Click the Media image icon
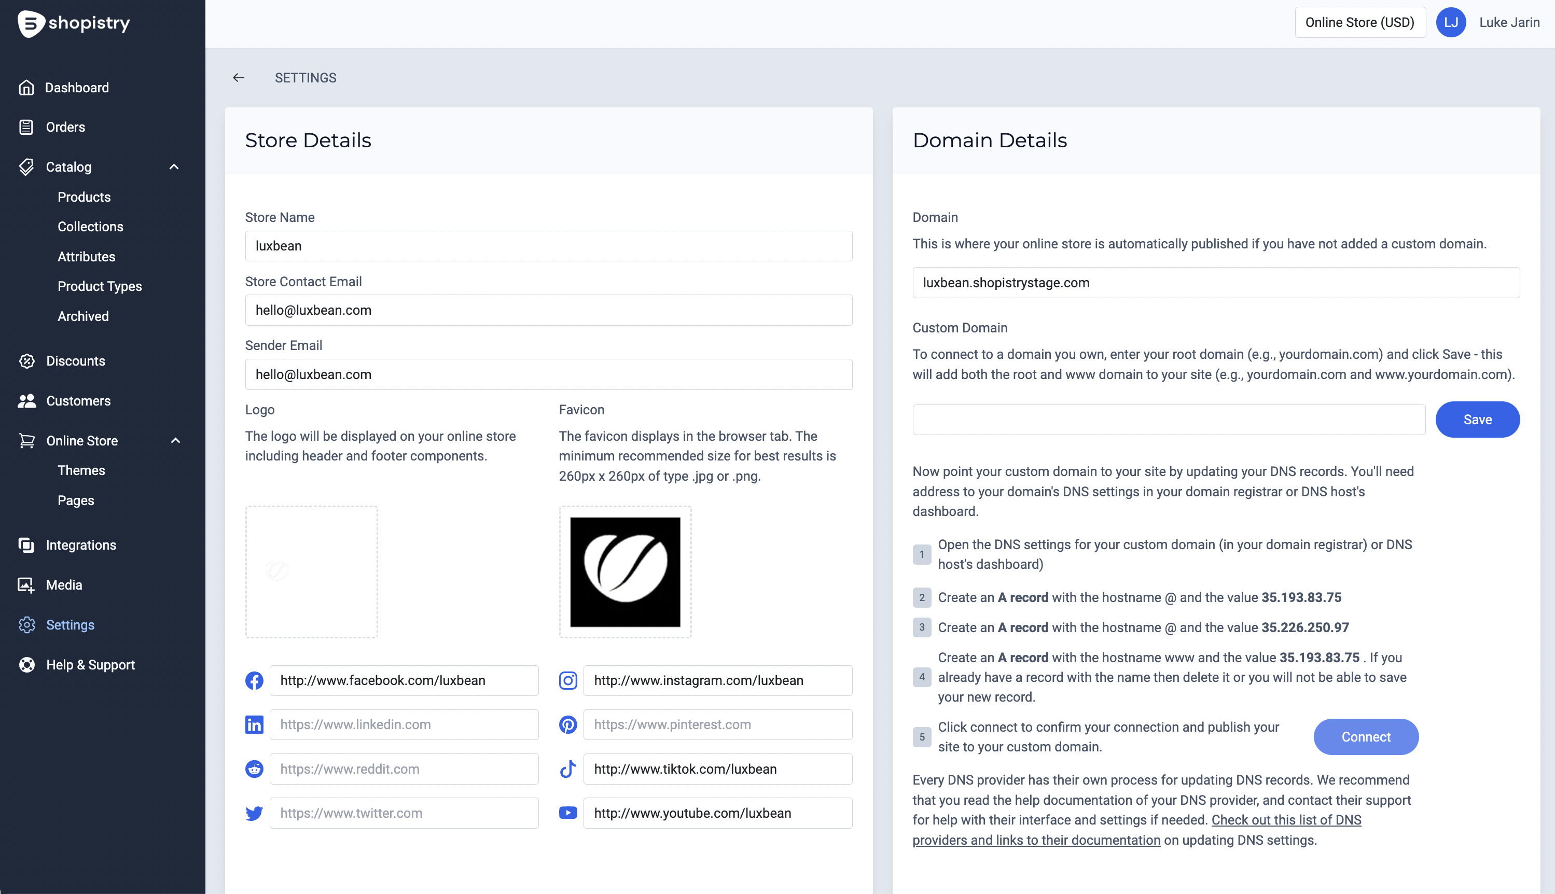The image size is (1555, 894). (x=26, y=585)
